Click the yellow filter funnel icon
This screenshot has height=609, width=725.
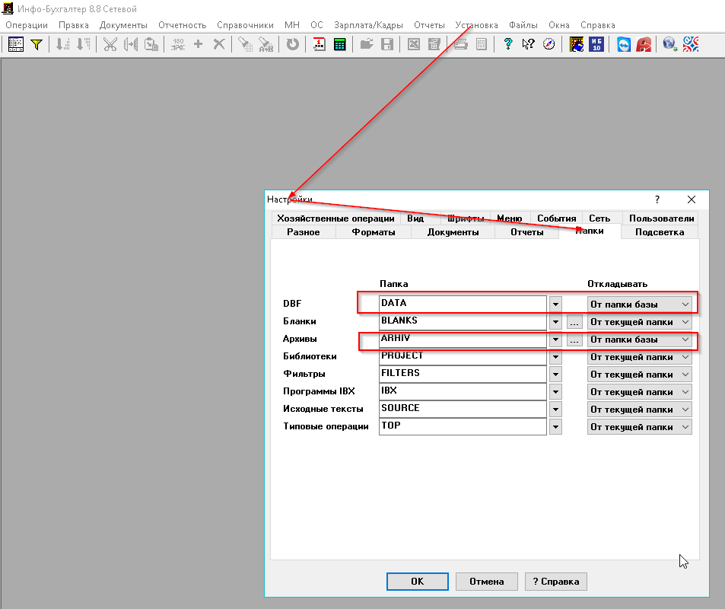pyautogui.click(x=37, y=44)
